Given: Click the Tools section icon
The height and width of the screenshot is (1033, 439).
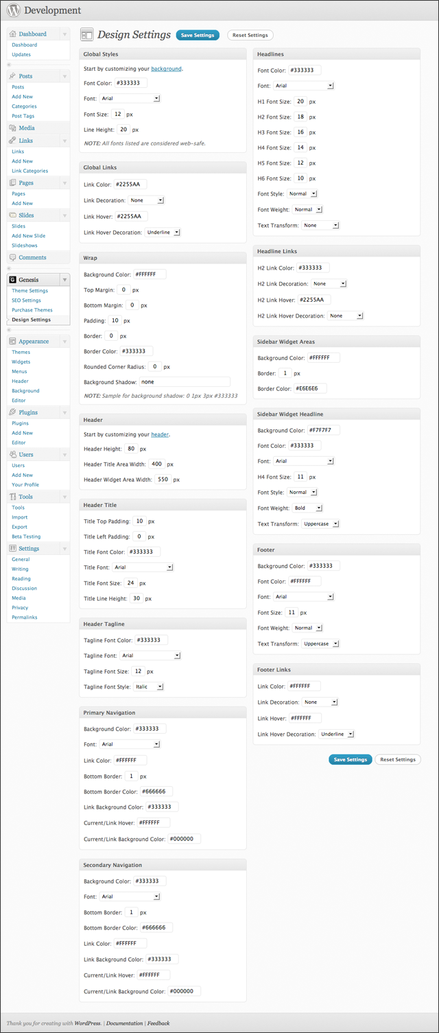Looking at the screenshot, I should [13, 497].
